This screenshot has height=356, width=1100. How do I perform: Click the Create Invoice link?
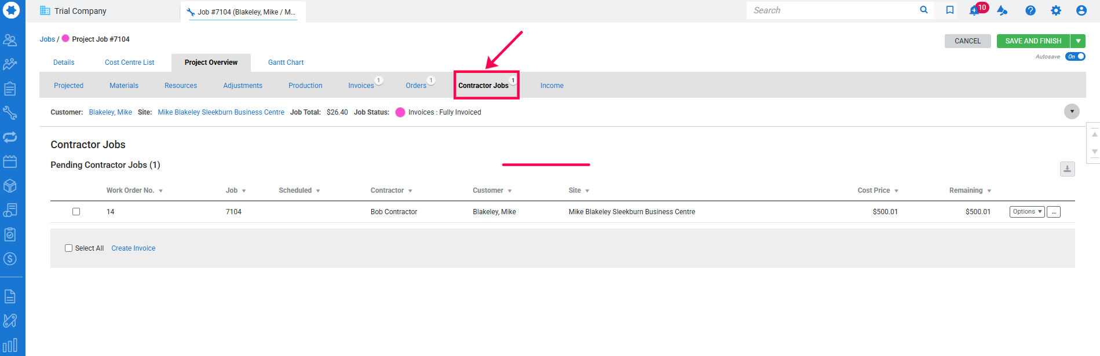tap(133, 248)
